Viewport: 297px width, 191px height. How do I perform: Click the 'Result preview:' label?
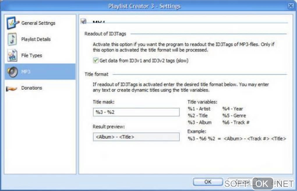tap(109, 127)
